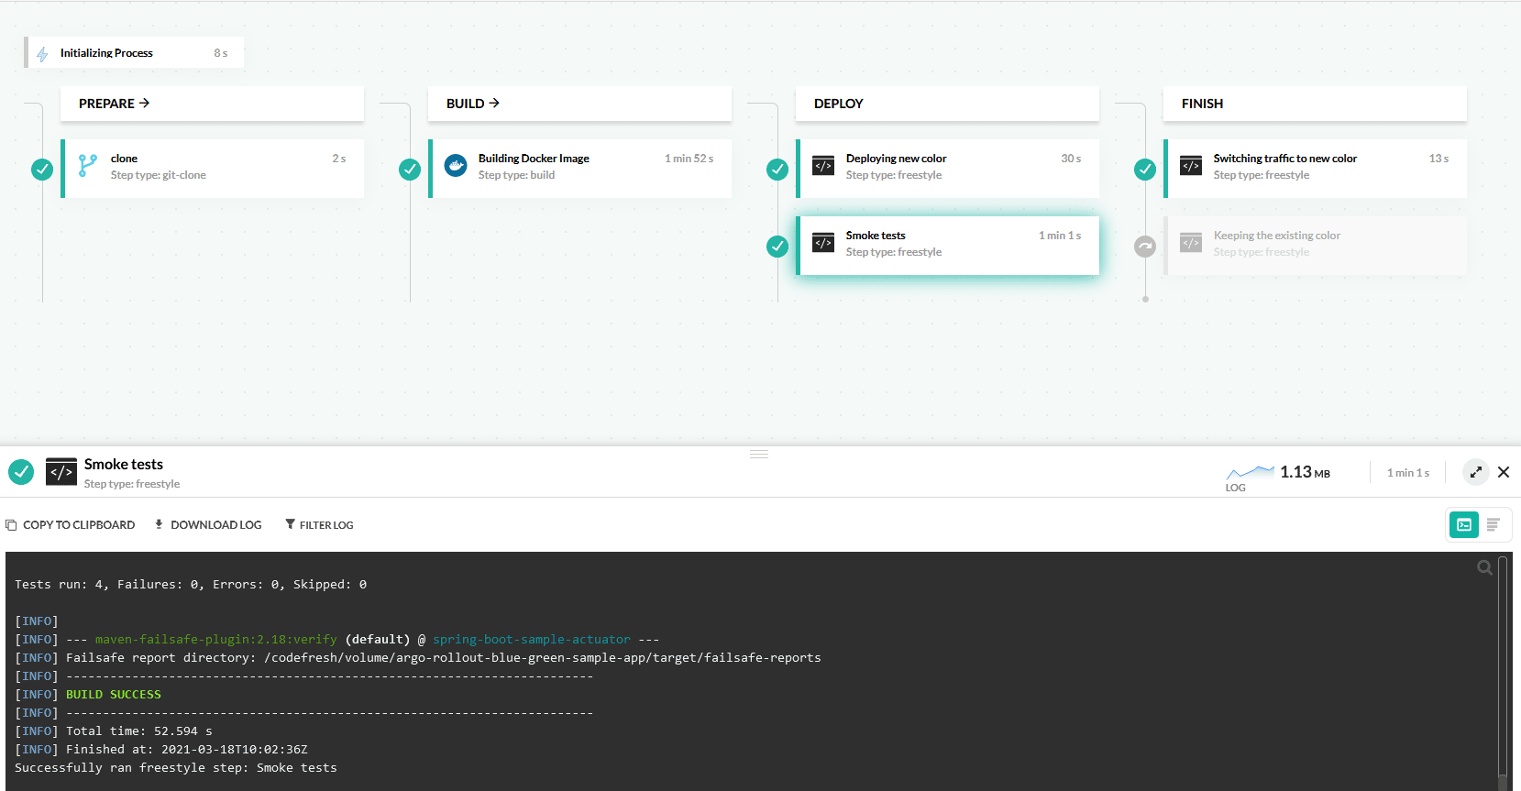The image size is (1521, 791).
Task: Expand the PREPARE stage arrow
Action: (144, 104)
